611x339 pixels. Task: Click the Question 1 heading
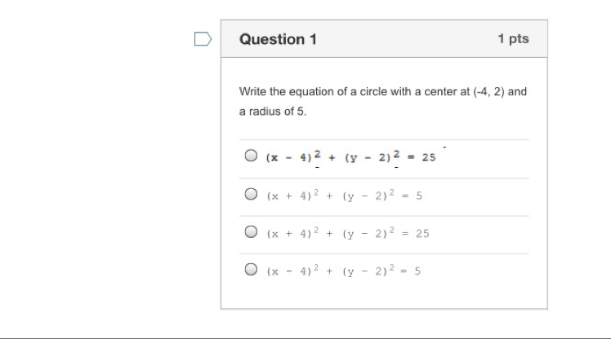click(278, 39)
